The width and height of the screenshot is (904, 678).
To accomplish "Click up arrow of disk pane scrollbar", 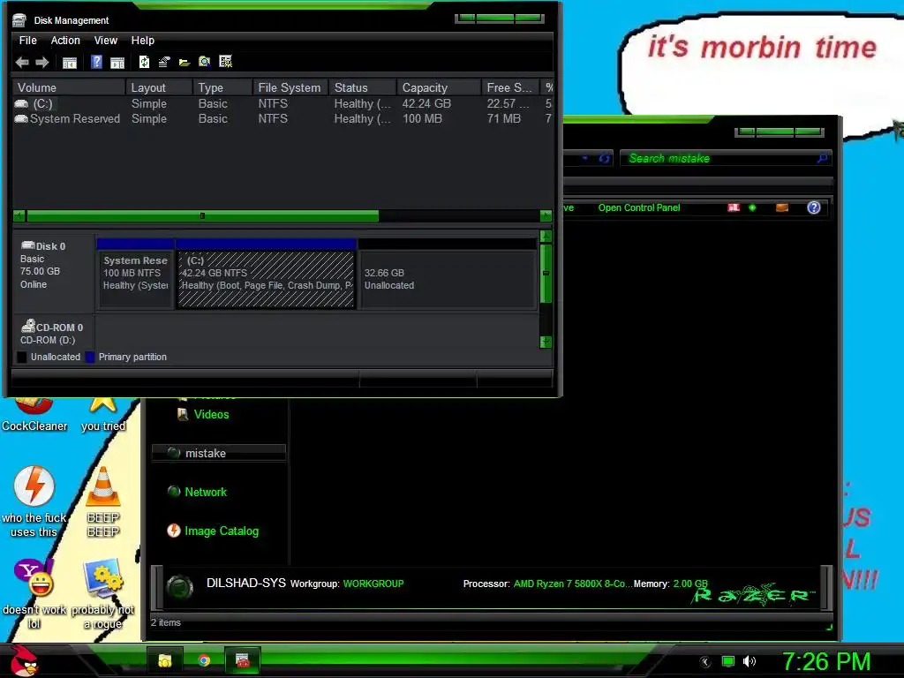I will [x=546, y=237].
